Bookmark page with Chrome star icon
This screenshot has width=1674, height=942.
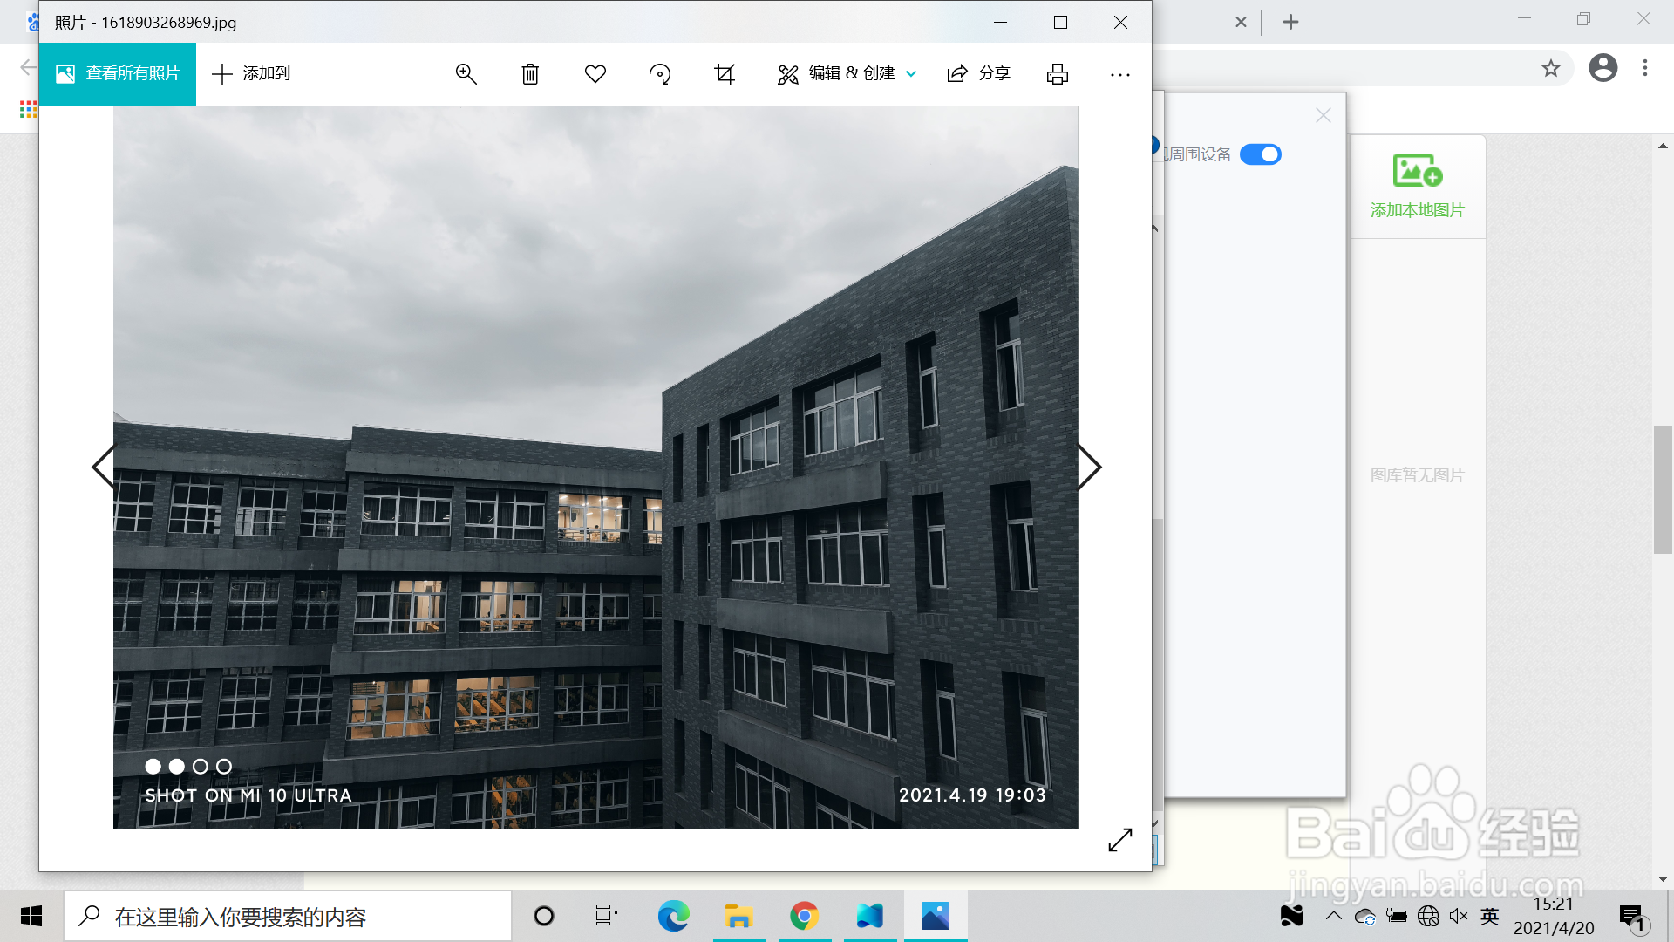tap(1551, 68)
